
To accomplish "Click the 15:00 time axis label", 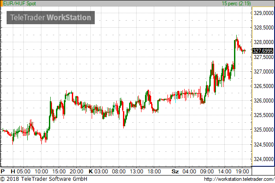I will [59, 171].
